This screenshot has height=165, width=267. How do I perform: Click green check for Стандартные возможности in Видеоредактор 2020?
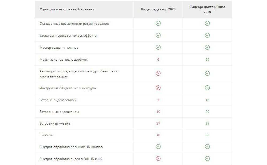click(158, 23)
